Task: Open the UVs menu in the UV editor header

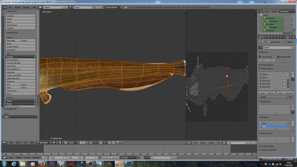Action: click(219, 143)
